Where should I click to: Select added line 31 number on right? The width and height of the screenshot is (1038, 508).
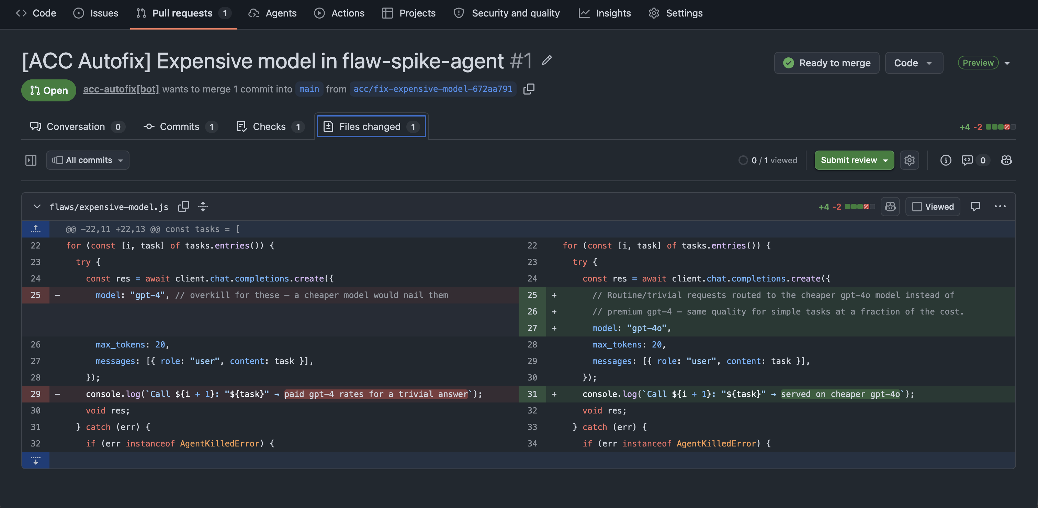[x=532, y=394]
